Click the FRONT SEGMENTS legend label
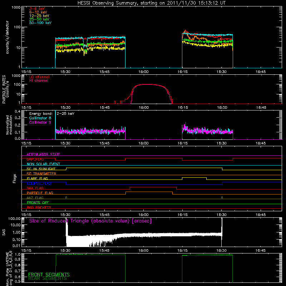Image resolution: width=286 pixels, height=286 pixels. click(x=49, y=275)
